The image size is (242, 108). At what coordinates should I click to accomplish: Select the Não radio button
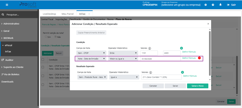click(x=55, y=37)
